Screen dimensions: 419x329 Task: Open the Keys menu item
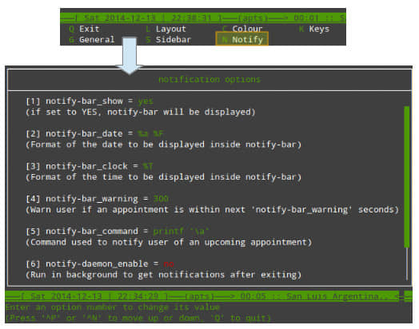[314, 29]
